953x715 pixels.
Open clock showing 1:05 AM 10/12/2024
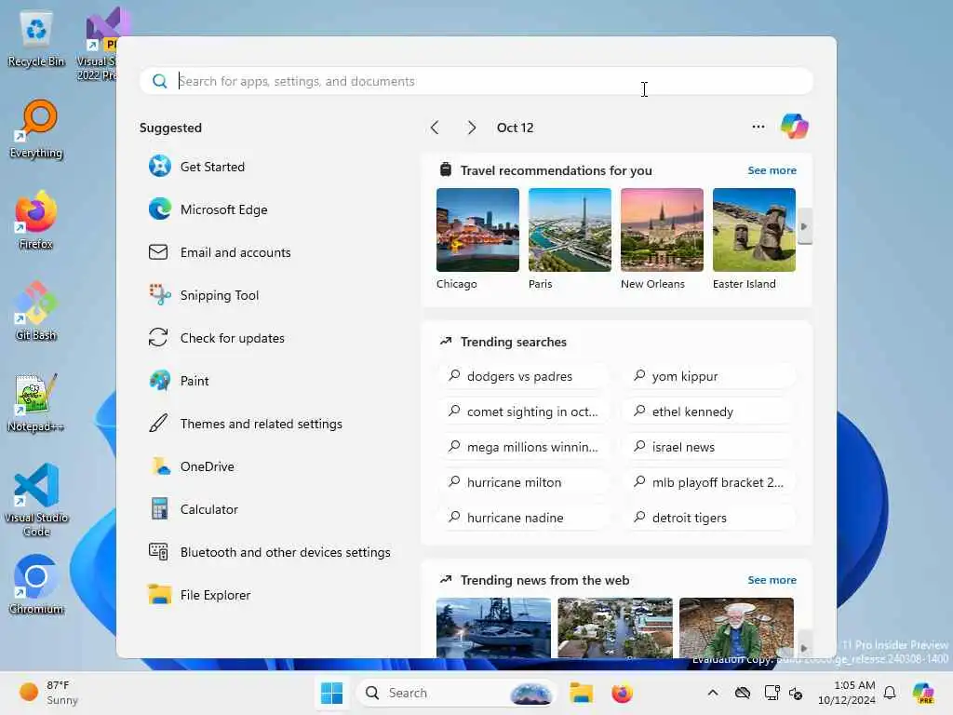click(x=847, y=693)
